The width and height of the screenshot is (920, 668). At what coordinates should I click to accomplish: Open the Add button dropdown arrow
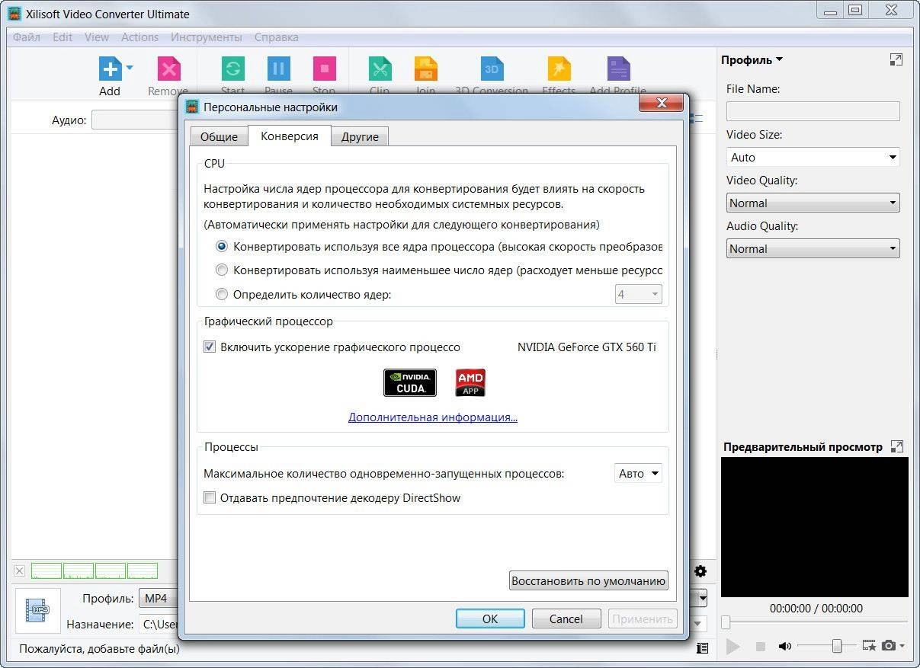click(x=130, y=68)
